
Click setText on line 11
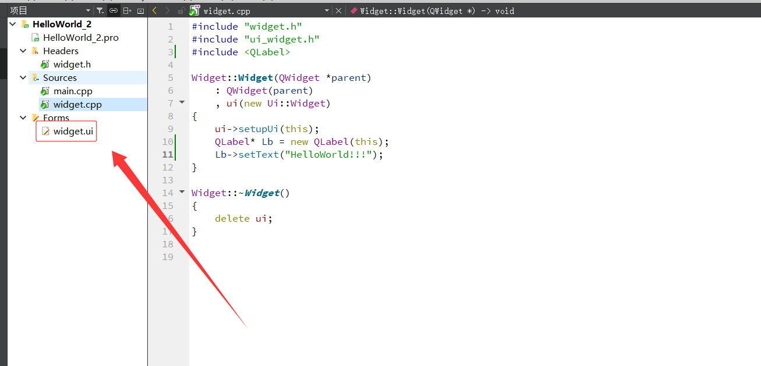(259, 155)
